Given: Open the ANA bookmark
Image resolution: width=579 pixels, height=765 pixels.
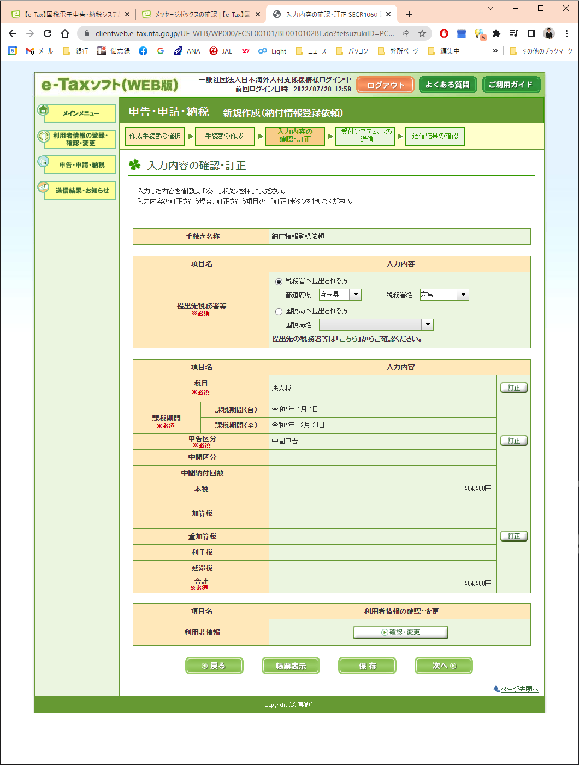Looking at the screenshot, I should 187,51.
